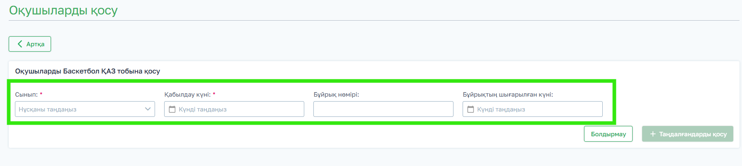This screenshot has height=166, width=742.
Task: Focus the Қабылдау күні date placeholder text
Action: [x=203, y=109]
